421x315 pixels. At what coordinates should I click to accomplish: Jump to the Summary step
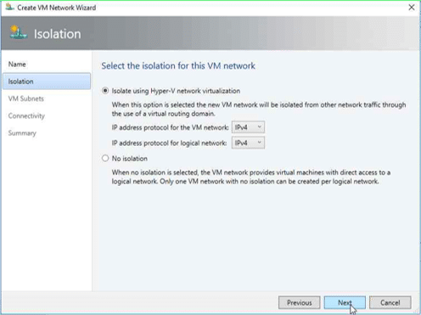coord(22,133)
